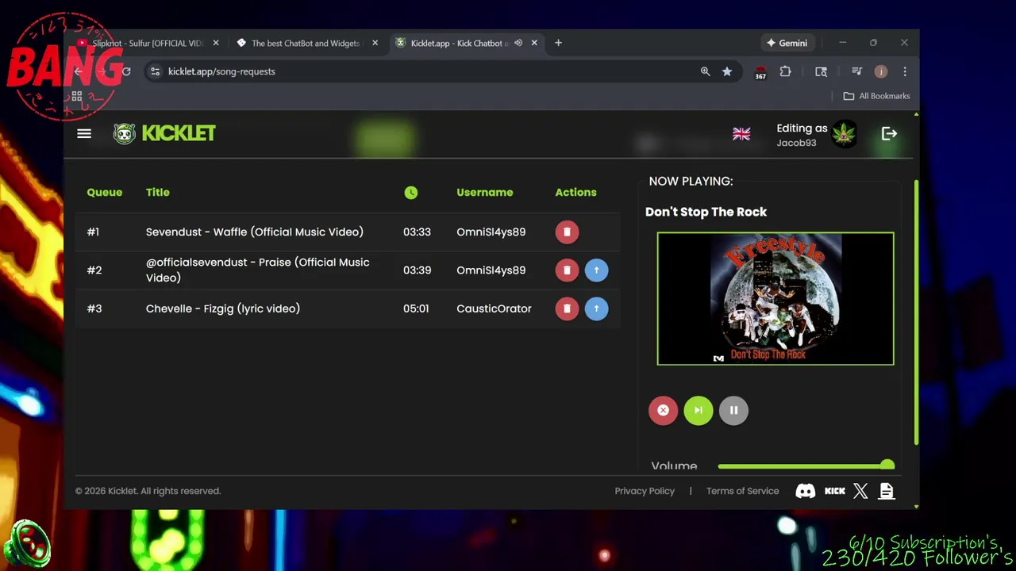This screenshot has height=571, width=1016.
Task: Move Chevelle - Fizgig up in queue
Action: (x=596, y=308)
